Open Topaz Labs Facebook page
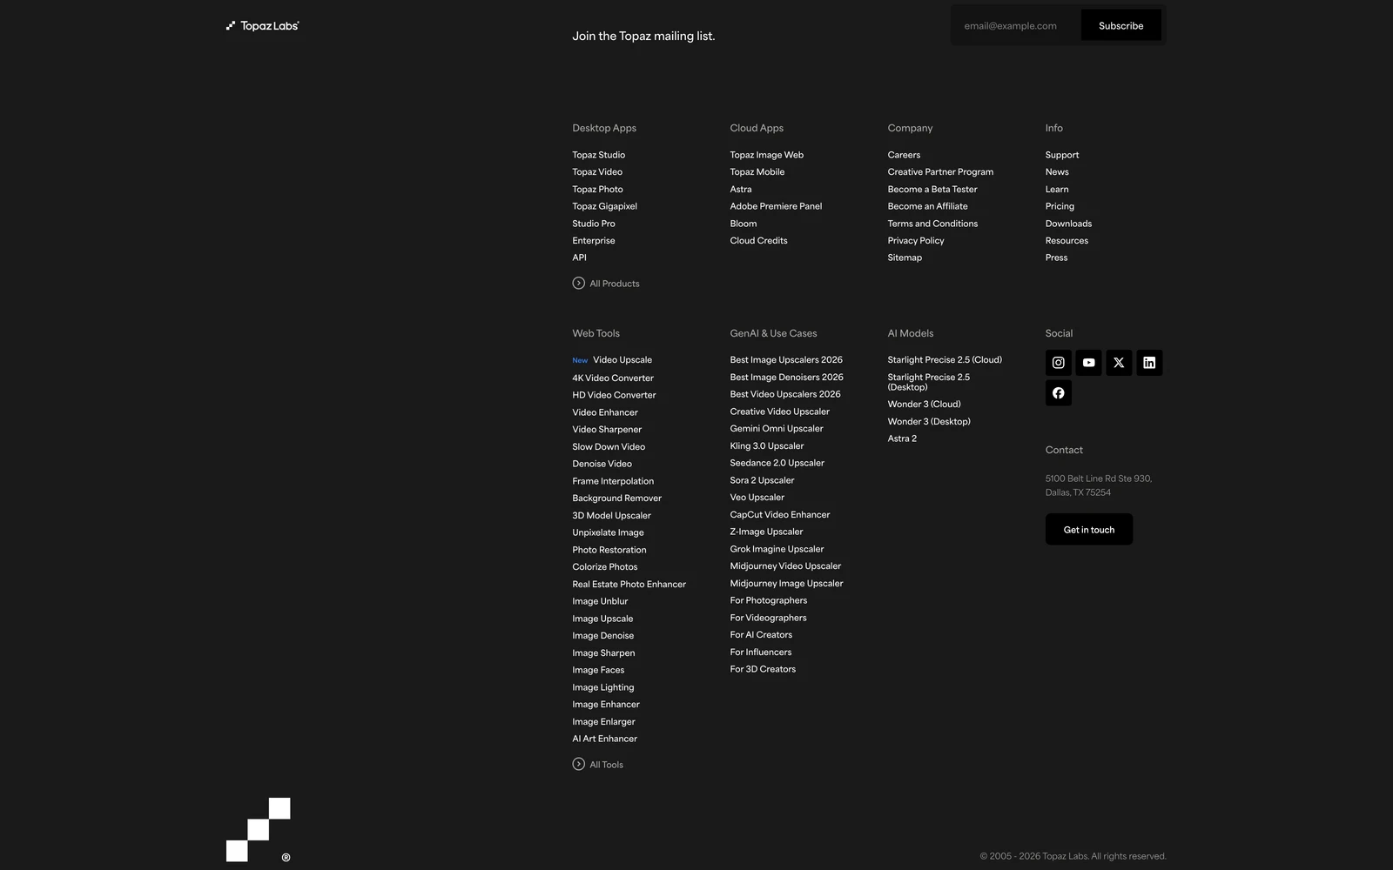 1058,393
